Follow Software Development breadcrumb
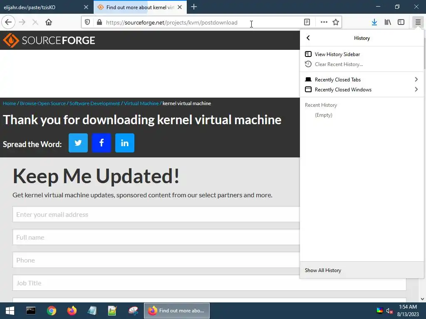This screenshot has height=319, width=426. pos(94,103)
